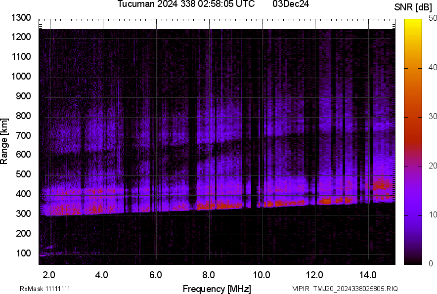Click the 700 km range tick label
437x294 pixels.
click(24, 135)
